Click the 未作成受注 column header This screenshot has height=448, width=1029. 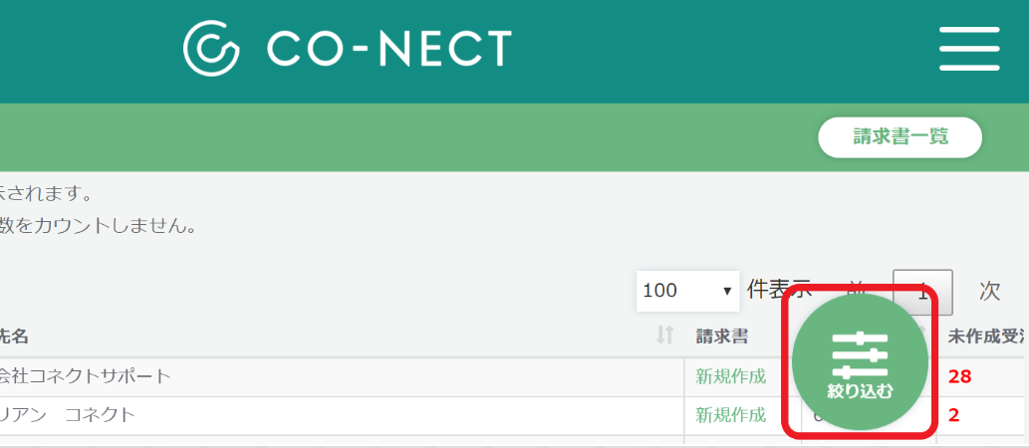pos(986,336)
